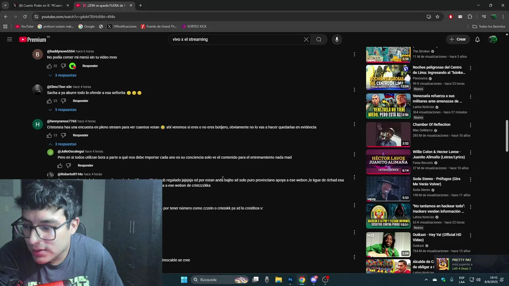Open options for baddynuve5554's comment

[x=354, y=54]
